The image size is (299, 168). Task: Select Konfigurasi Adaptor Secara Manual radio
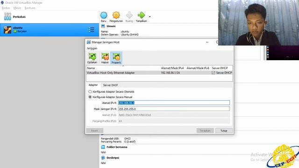(x=90, y=97)
